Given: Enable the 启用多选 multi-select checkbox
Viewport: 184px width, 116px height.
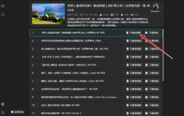Looking at the screenshot, I should 12,112.
